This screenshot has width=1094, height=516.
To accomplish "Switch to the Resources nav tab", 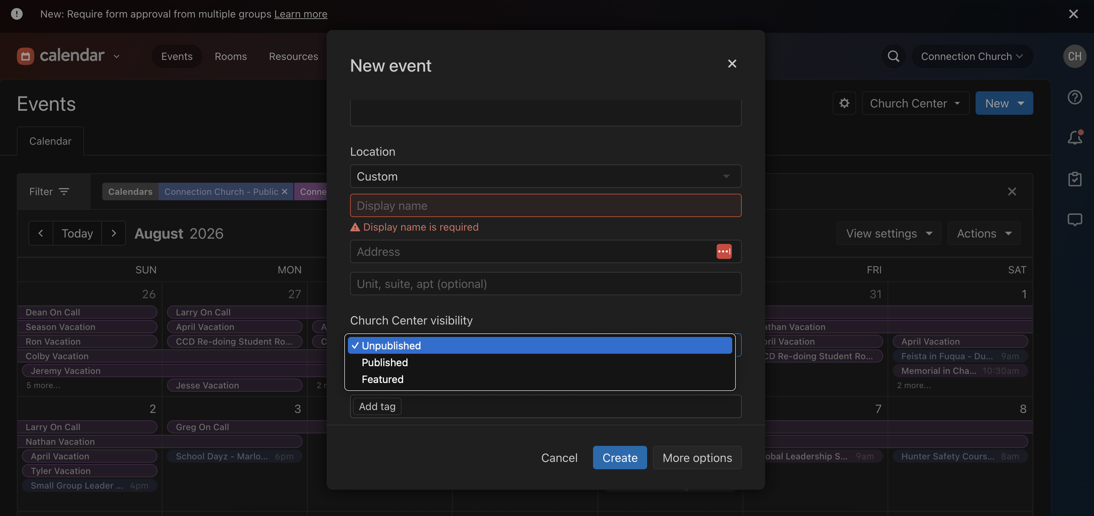I will tap(293, 56).
